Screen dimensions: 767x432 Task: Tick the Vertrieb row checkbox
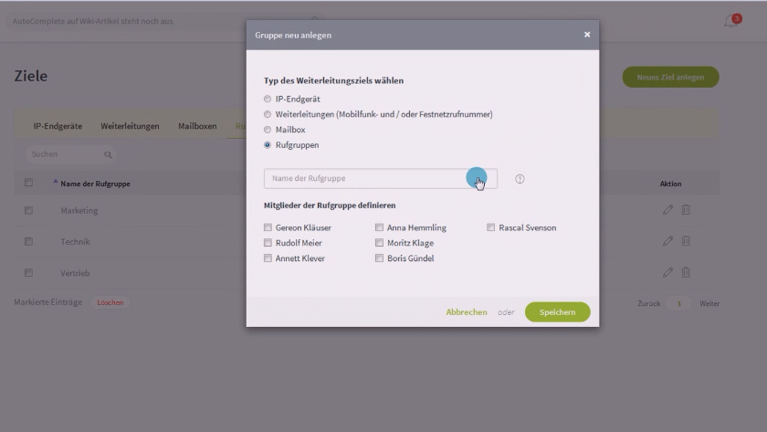coord(29,273)
